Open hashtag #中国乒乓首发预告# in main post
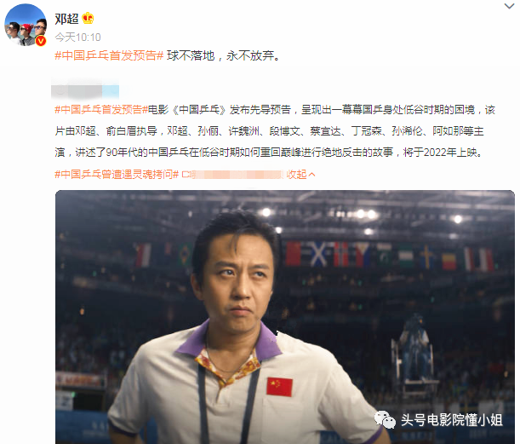This screenshot has height=444, width=520. tap(109, 55)
